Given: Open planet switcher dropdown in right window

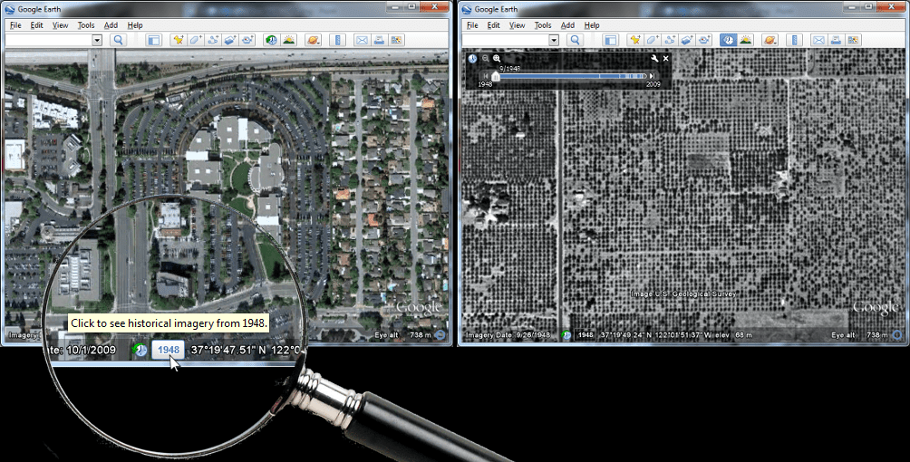Looking at the screenshot, I should (x=770, y=40).
